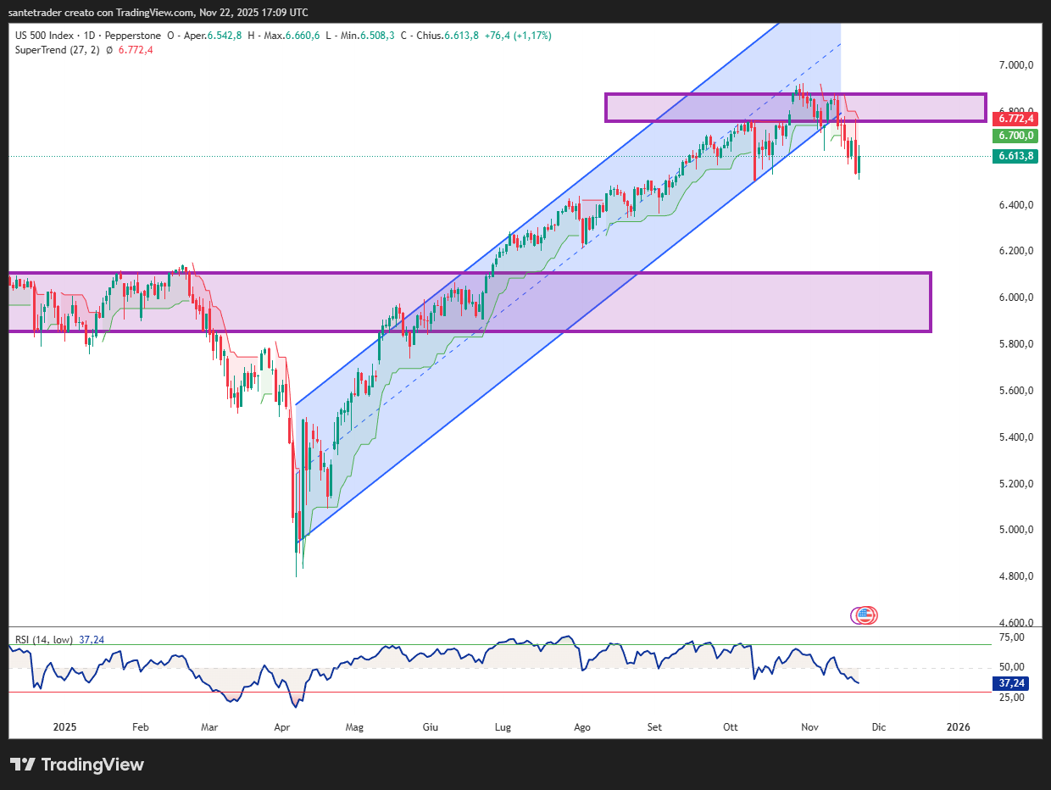The width and height of the screenshot is (1051, 790).
Task: Click the red SuperTrend value 6.772,4 in legend
Action: point(136,50)
